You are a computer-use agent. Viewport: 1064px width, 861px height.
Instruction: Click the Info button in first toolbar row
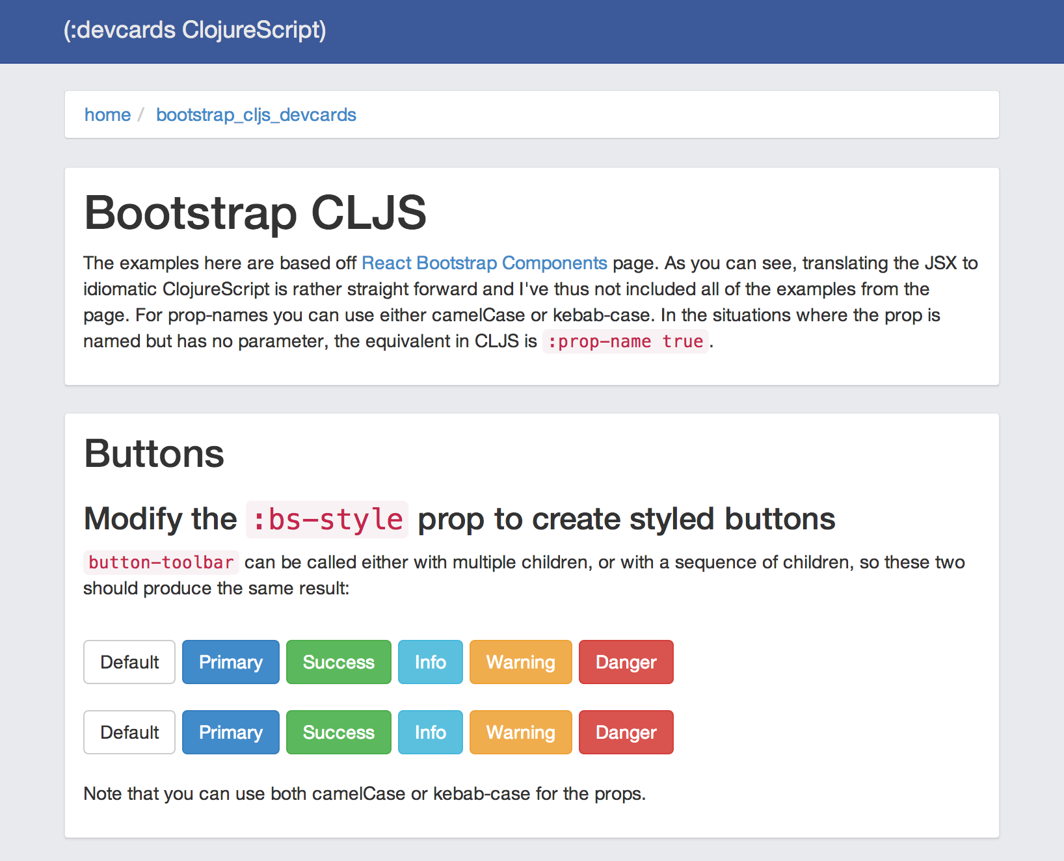coord(431,662)
